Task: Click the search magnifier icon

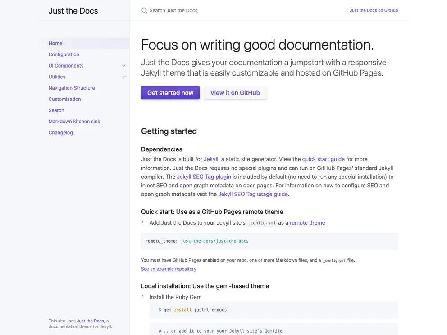Action: click(x=144, y=10)
